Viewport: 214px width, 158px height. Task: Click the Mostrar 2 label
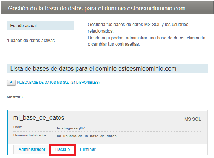pos(15,97)
